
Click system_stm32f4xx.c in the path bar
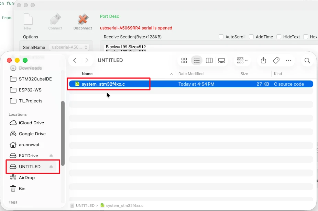pyautogui.click(x=124, y=206)
